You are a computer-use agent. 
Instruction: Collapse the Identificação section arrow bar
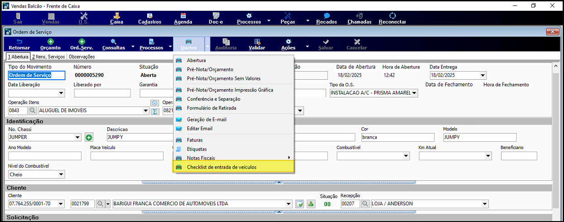tap(279, 182)
